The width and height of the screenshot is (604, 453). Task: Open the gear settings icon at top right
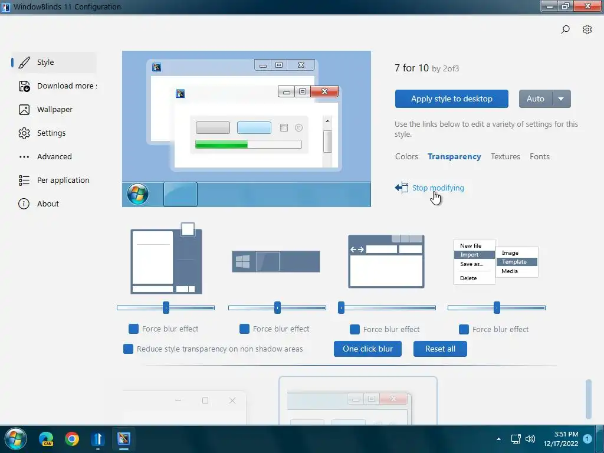point(587,29)
